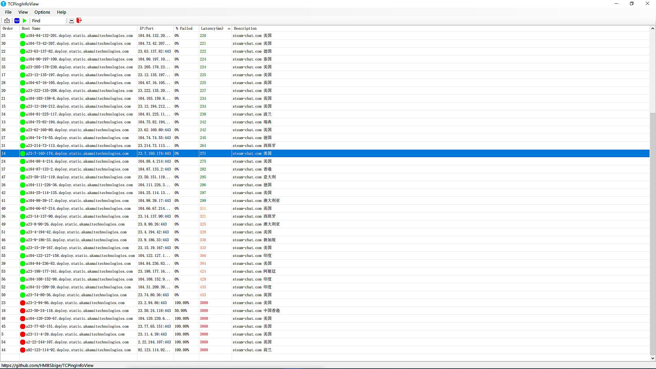Click the red status dot for a23-2-94-86 host
The image size is (656, 369).
pos(23,303)
